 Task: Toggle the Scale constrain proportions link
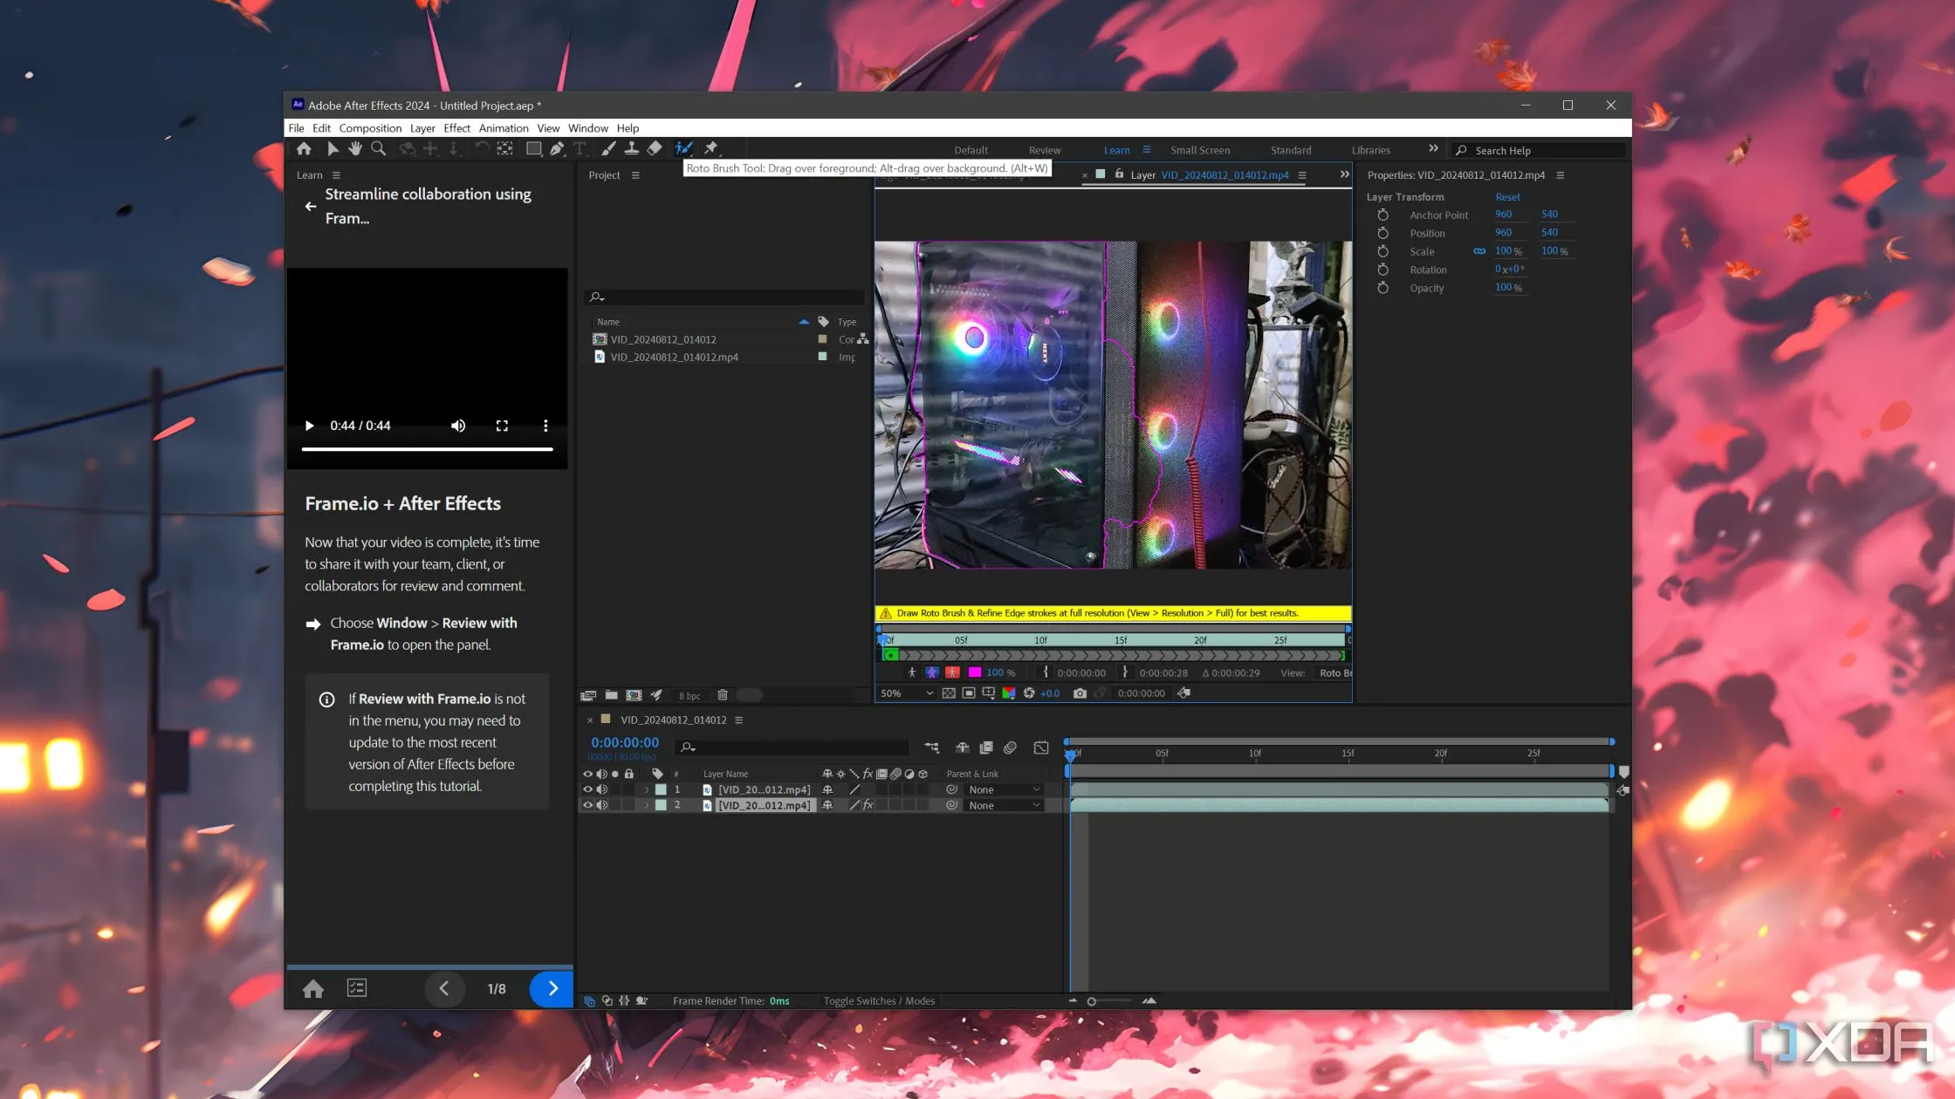pos(1479,251)
